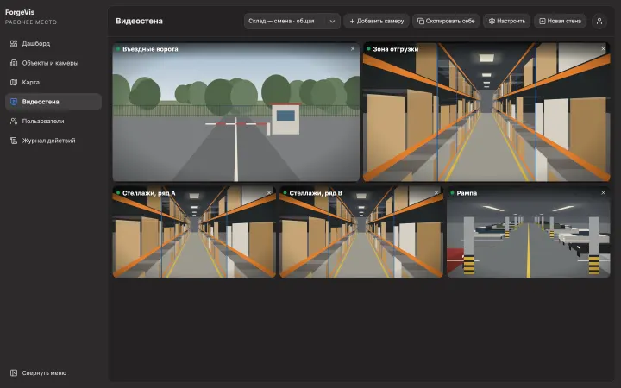This screenshot has width=621, height=388.
Task: Click the Зона отгрузки tile title
Action: (395, 49)
